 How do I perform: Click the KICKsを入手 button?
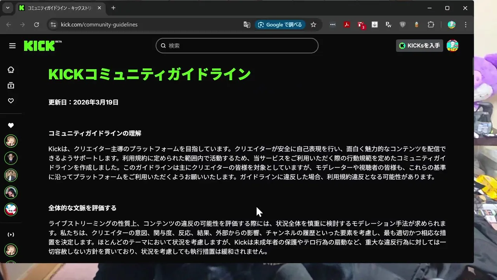[x=419, y=45]
